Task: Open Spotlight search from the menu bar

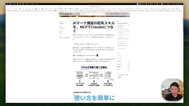Action: 171,4
